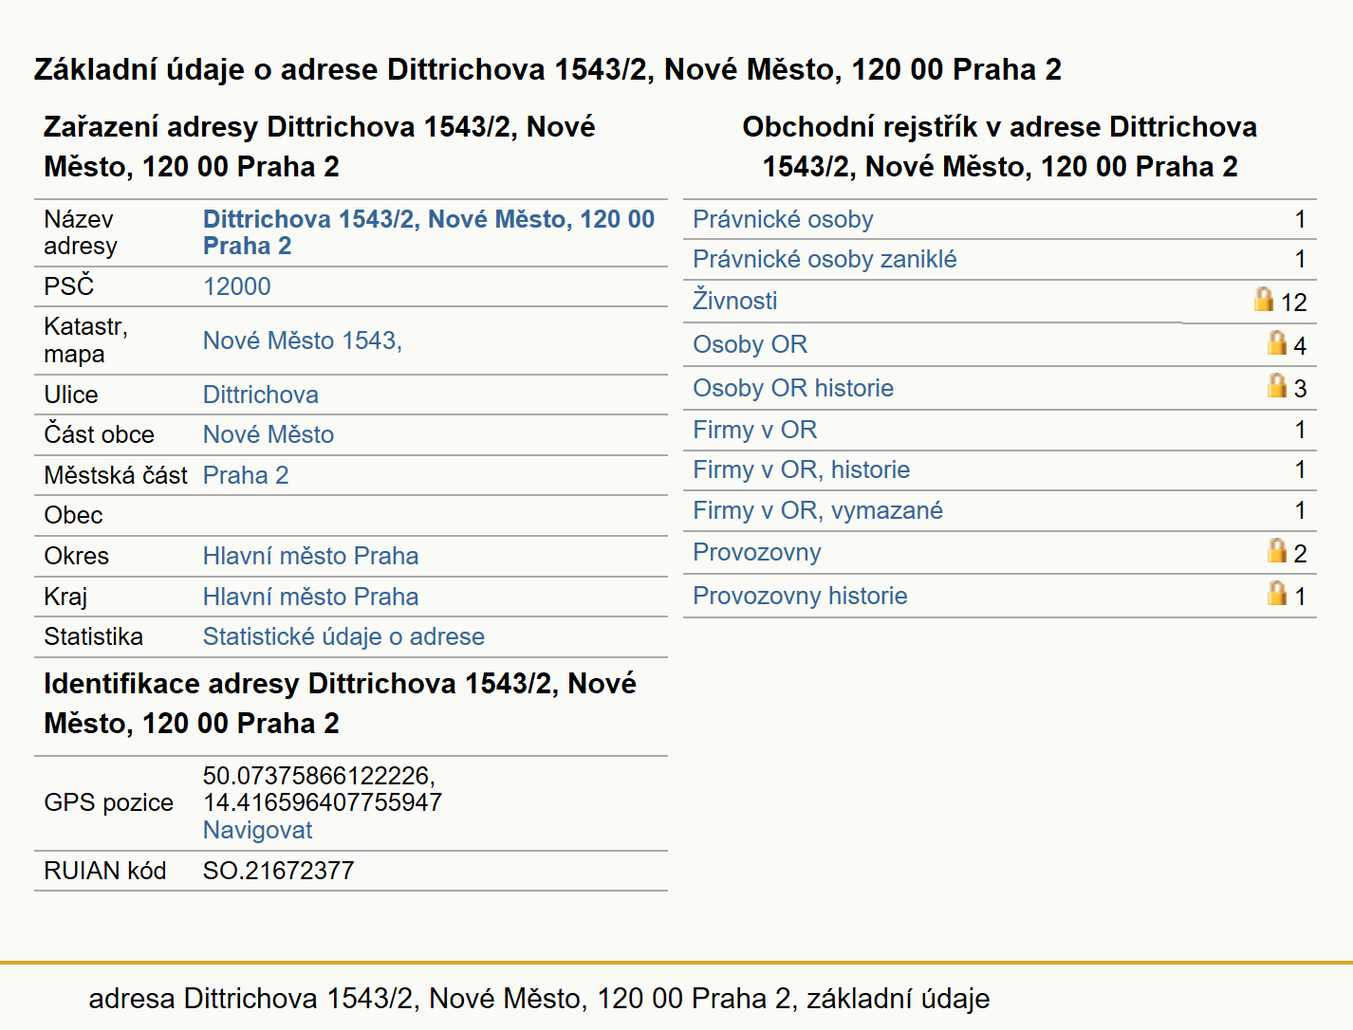Open Firmy v OR, vymazané link
Image resolution: width=1353 pixels, height=1030 pixels.
tap(818, 510)
